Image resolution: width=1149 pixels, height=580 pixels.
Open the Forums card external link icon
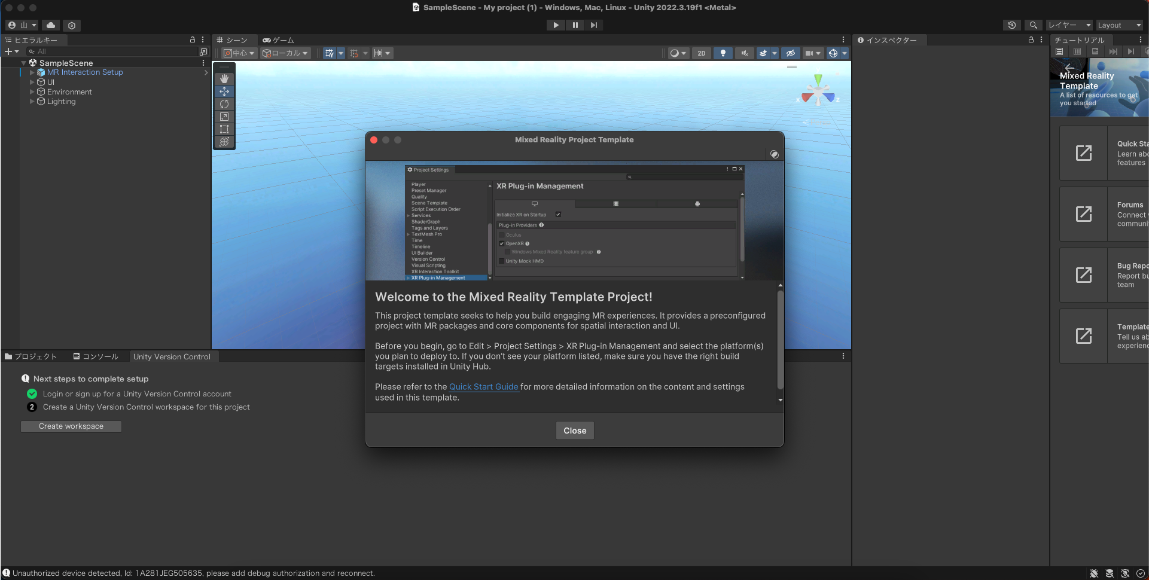point(1084,214)
